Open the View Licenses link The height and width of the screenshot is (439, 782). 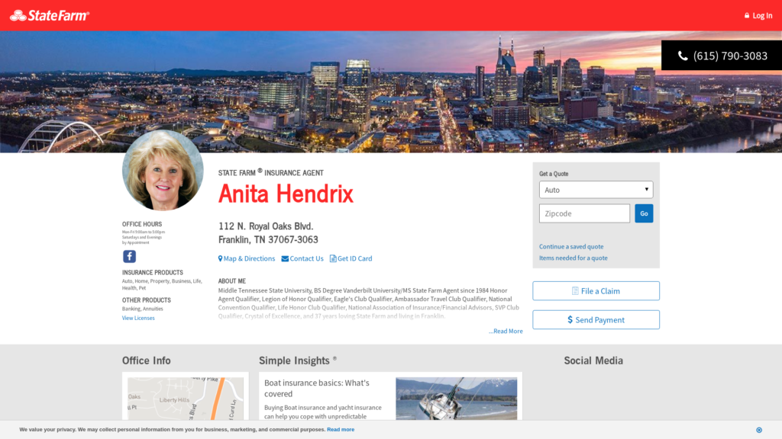138,318
